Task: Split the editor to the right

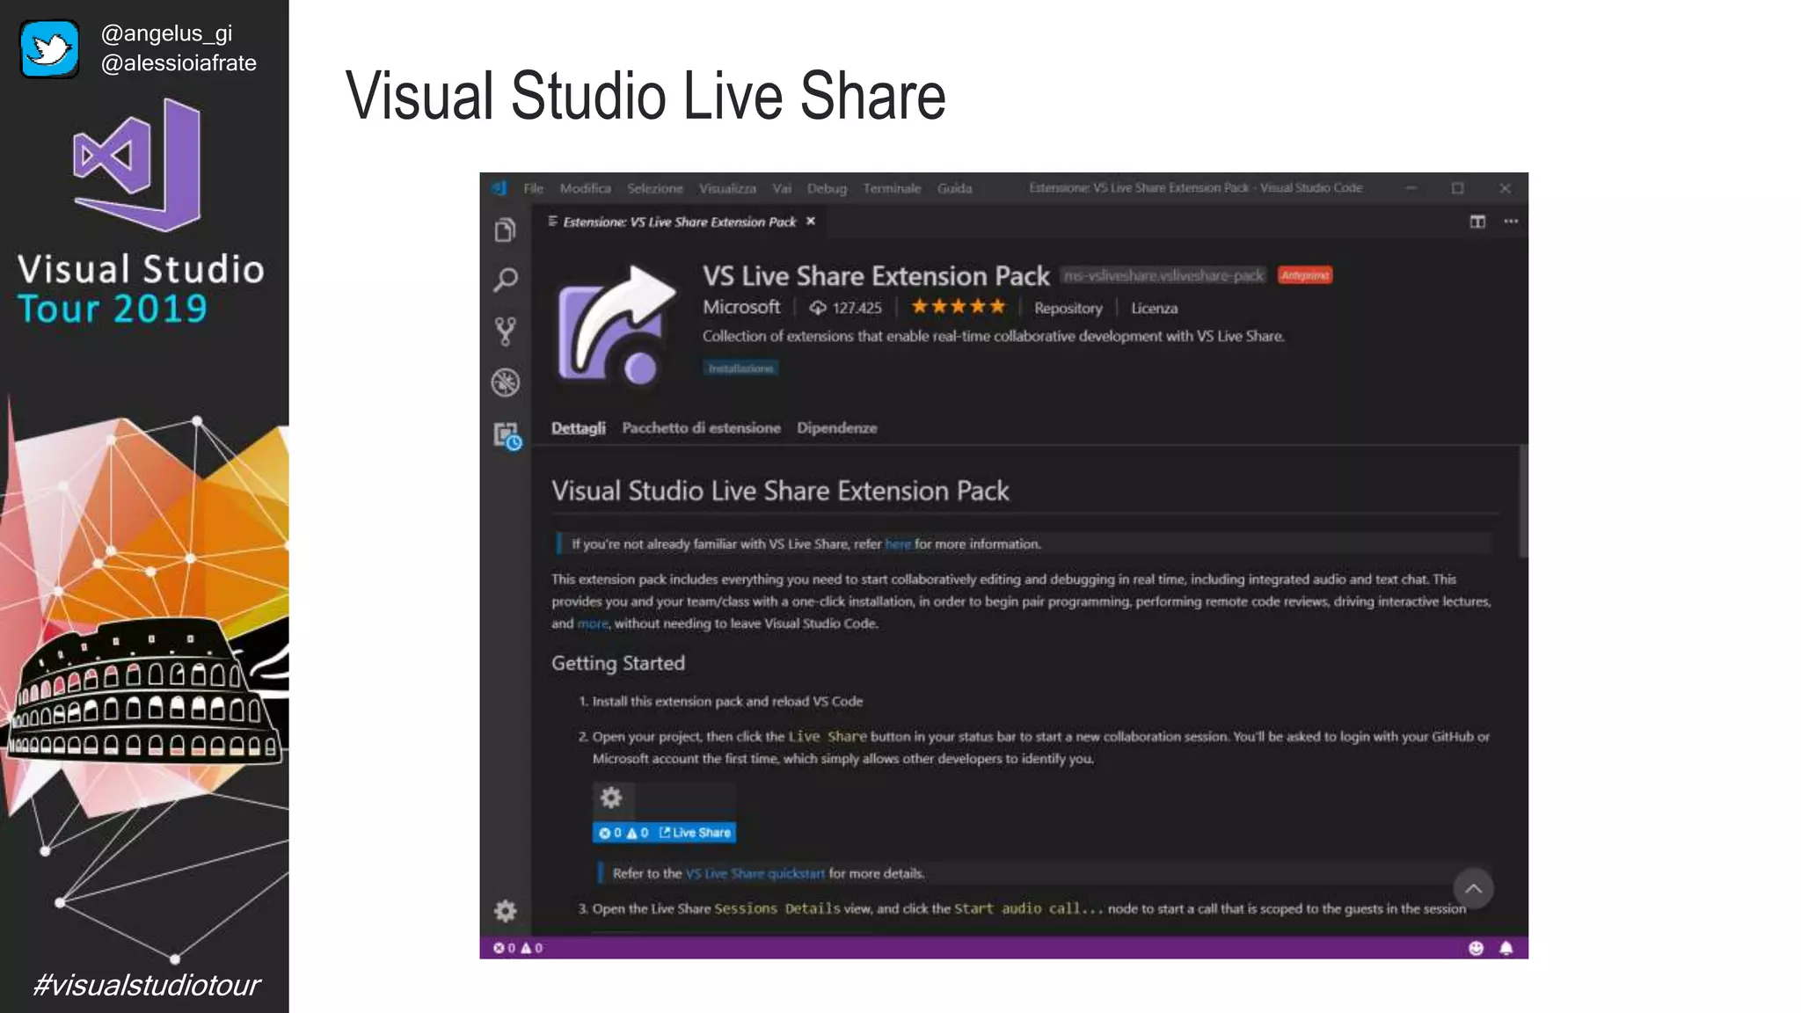Action: click(1477, 222)
